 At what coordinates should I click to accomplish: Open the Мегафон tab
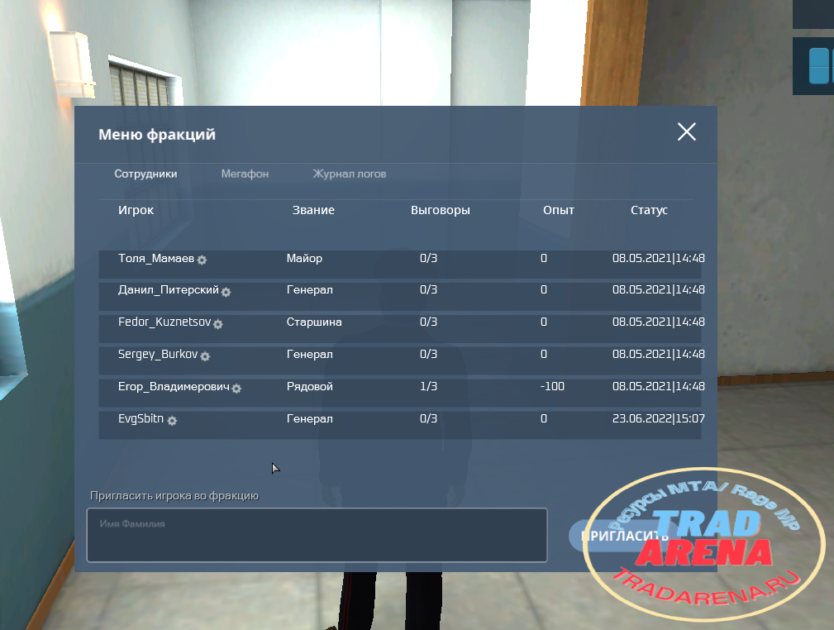click(245, 174)
